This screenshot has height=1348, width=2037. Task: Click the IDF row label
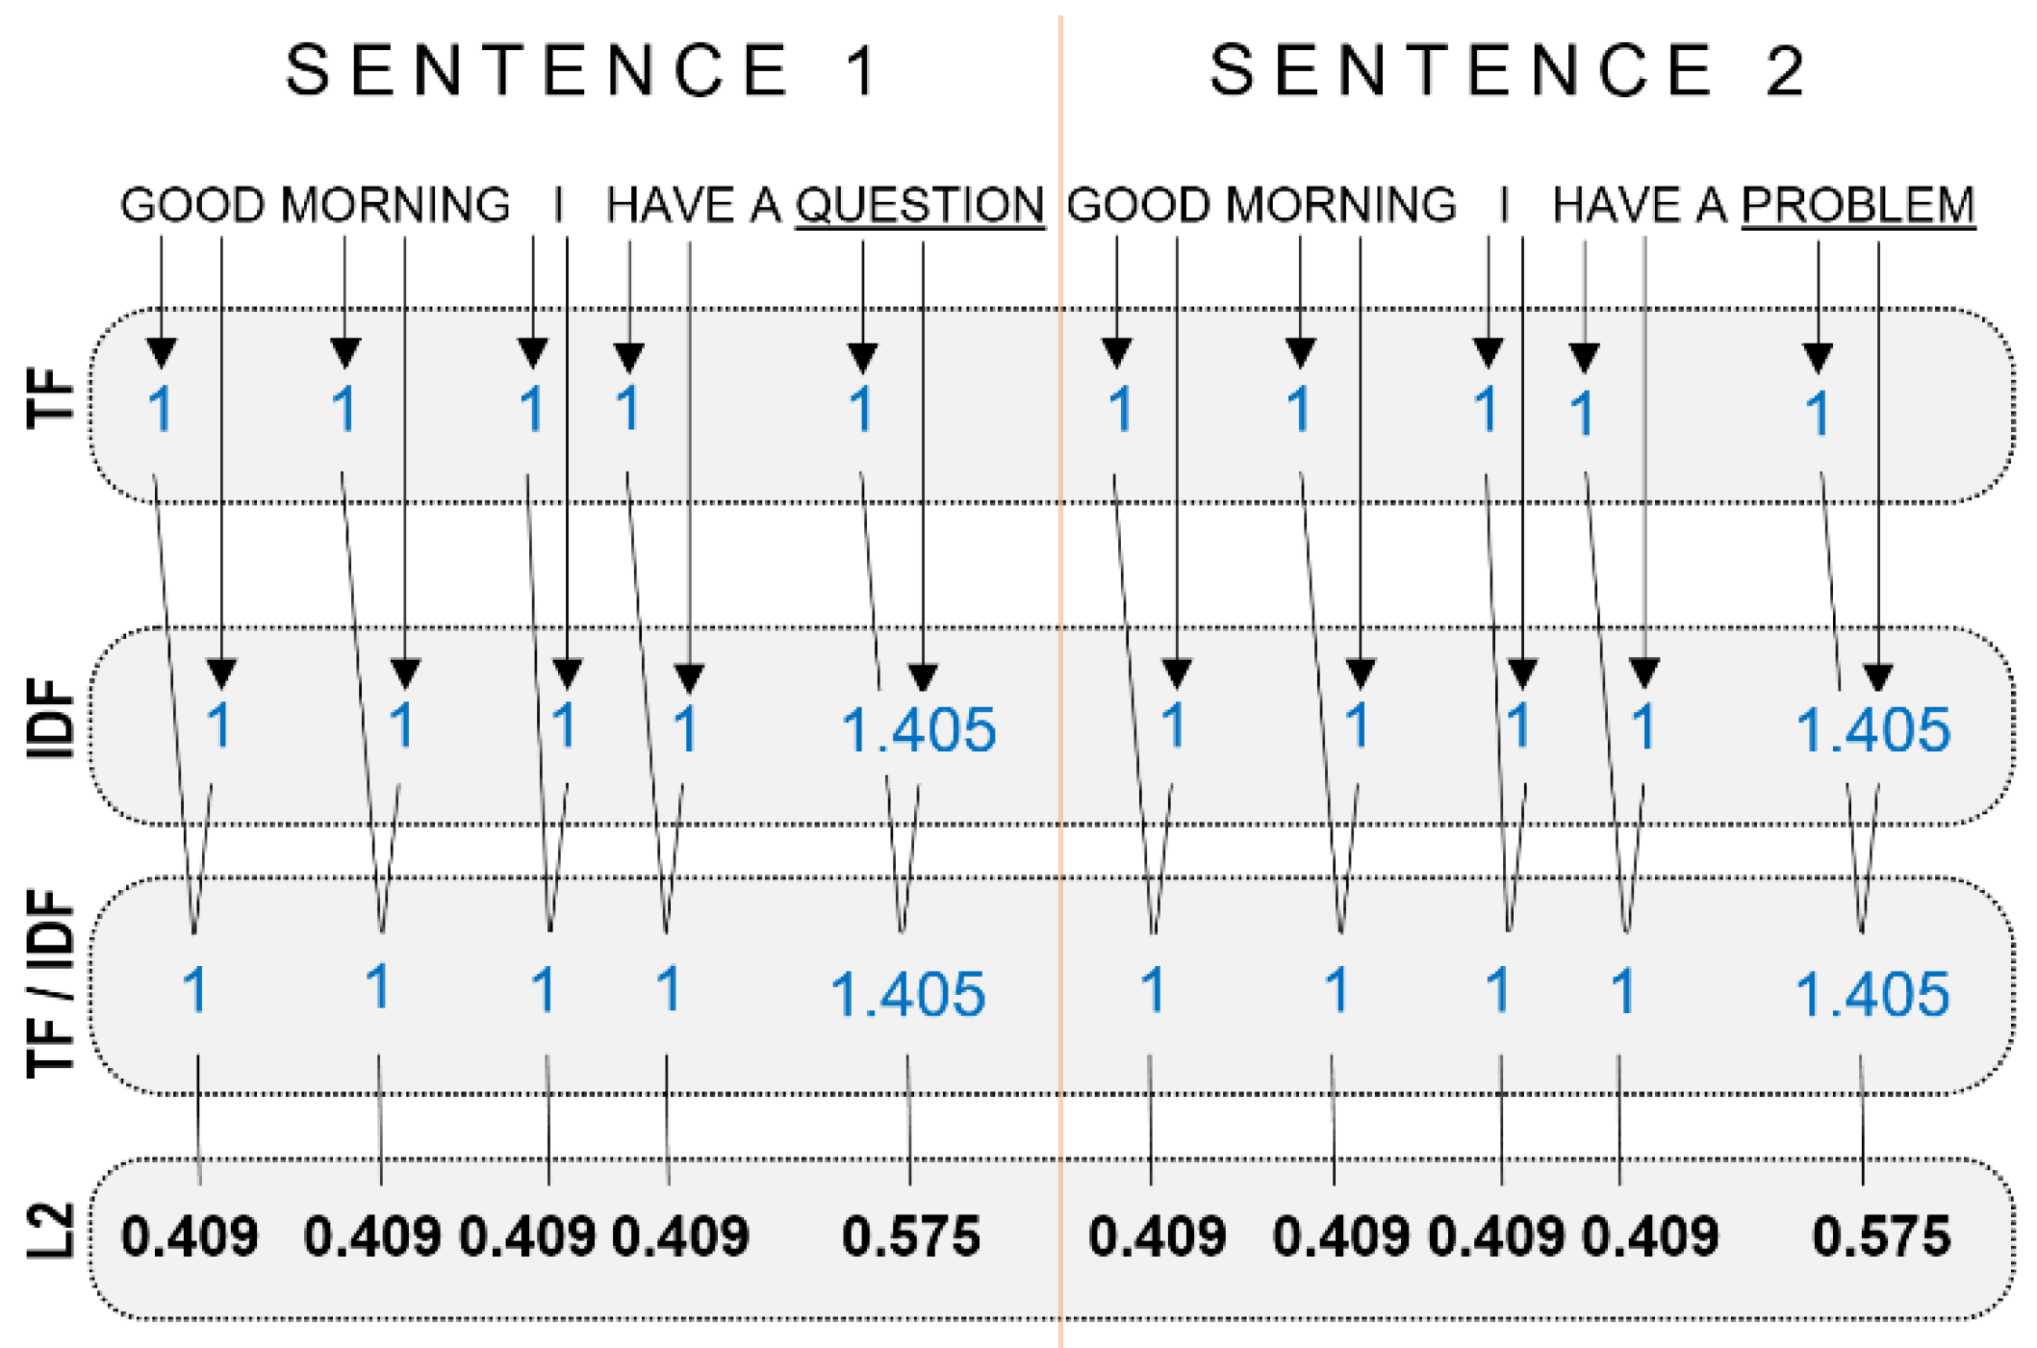click(51, 718)
